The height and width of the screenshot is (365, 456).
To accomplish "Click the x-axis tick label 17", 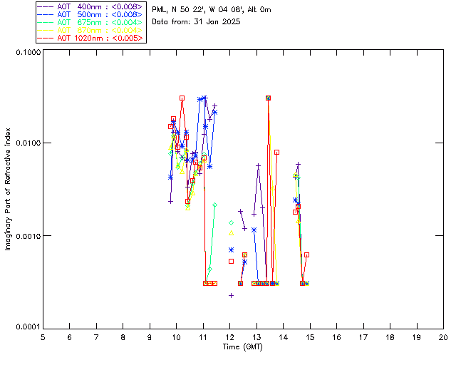I will pyautogui.click(x=363, y=337).
